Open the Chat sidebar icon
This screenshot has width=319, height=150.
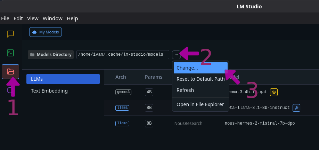click(x=10, y=34)
